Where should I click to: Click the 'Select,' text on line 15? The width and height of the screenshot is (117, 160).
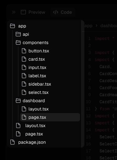[x=108, y=137]
